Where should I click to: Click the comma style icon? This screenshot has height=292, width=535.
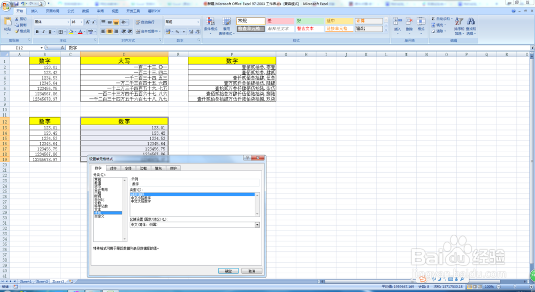(184, 32)
